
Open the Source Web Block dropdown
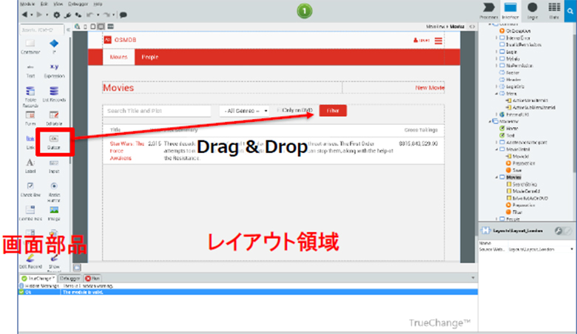(572, 250)
